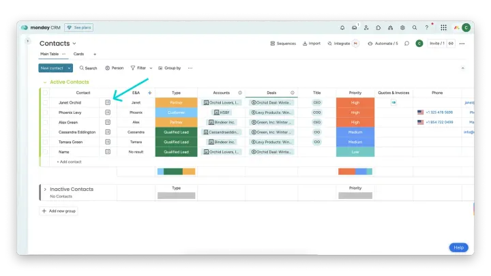This screenshot has height=276, width=491.
Task: Click Phoenix Levy's phone number
Action: tap(439, 112)
